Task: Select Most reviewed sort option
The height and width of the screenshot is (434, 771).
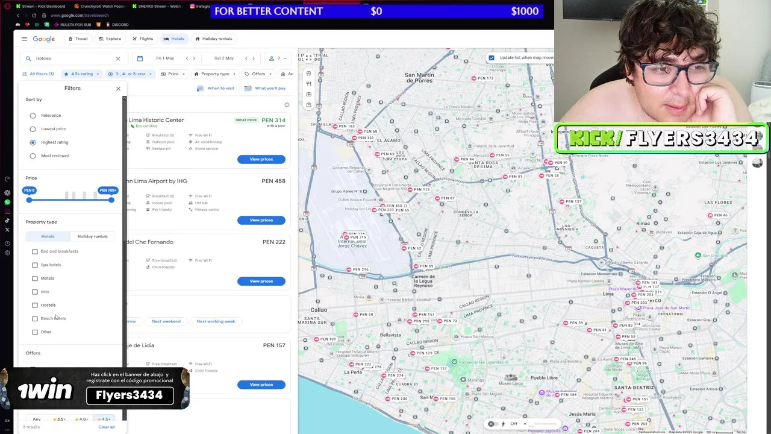Action: tap(33, 156)
